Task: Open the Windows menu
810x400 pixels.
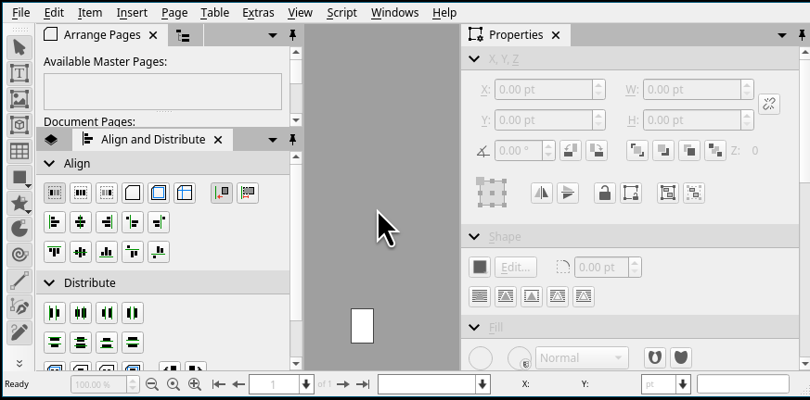Action: pos(394,13)
